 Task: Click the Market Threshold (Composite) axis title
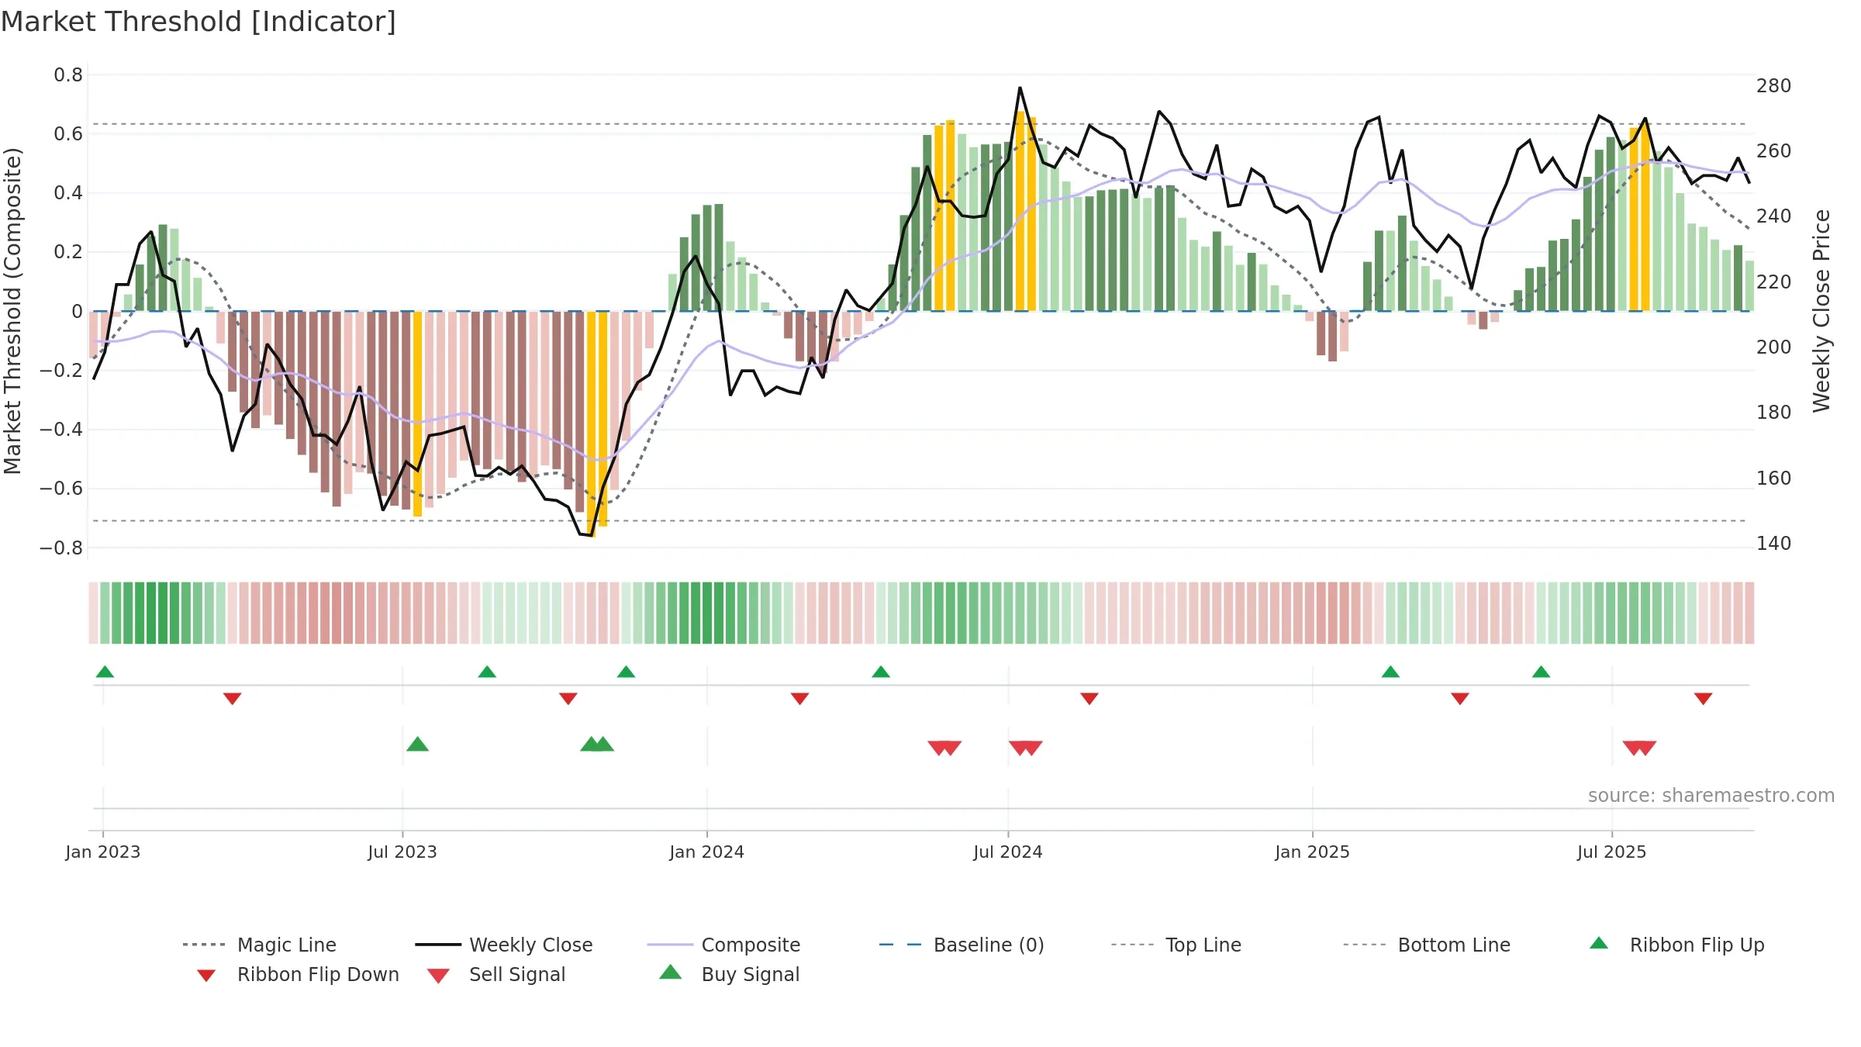(x=12, y=310)
